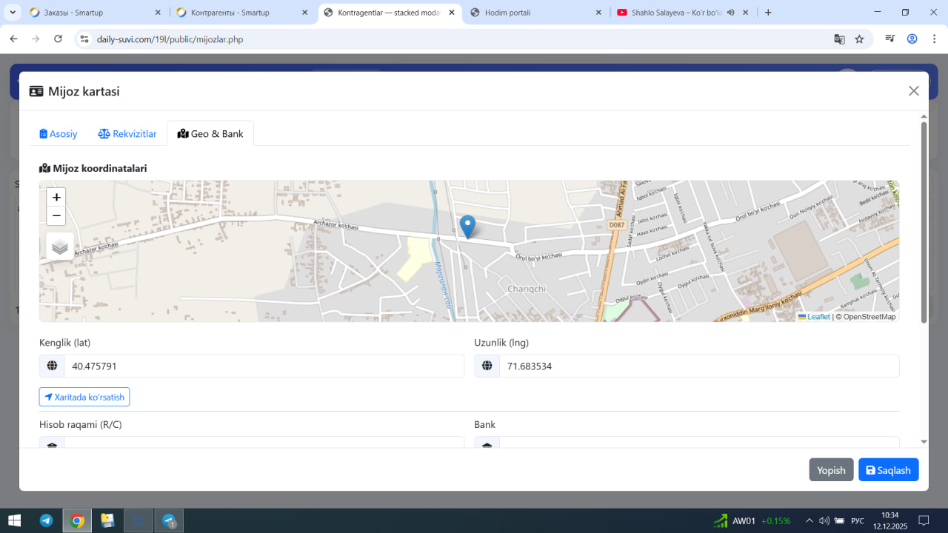Save the customer card with Saqlash
Viewport: 948px width, 533px height.
tap(889, 470)
